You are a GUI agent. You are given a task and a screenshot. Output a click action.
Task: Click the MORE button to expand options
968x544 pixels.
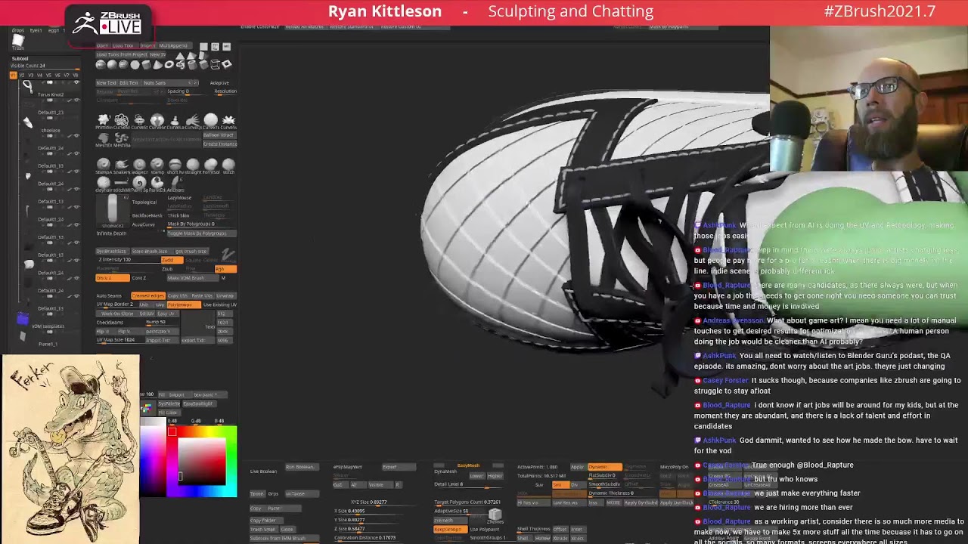click(613, 502)
